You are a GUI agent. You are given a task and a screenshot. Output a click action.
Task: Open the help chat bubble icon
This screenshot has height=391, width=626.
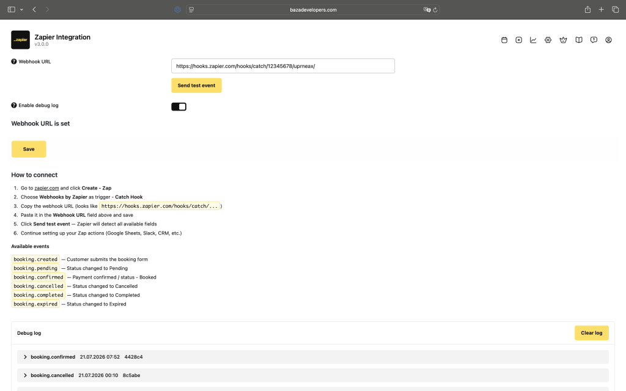click(x=594, y=40)
